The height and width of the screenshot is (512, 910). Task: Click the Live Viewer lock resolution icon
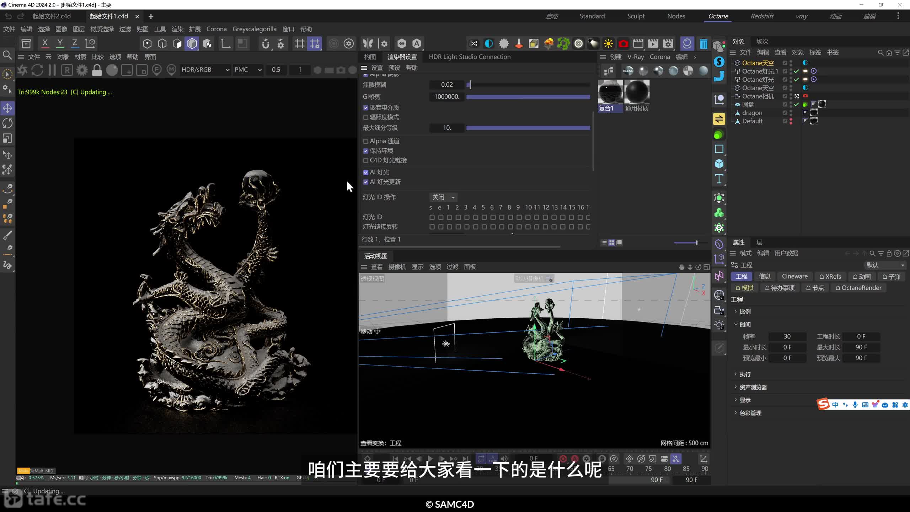97,70
